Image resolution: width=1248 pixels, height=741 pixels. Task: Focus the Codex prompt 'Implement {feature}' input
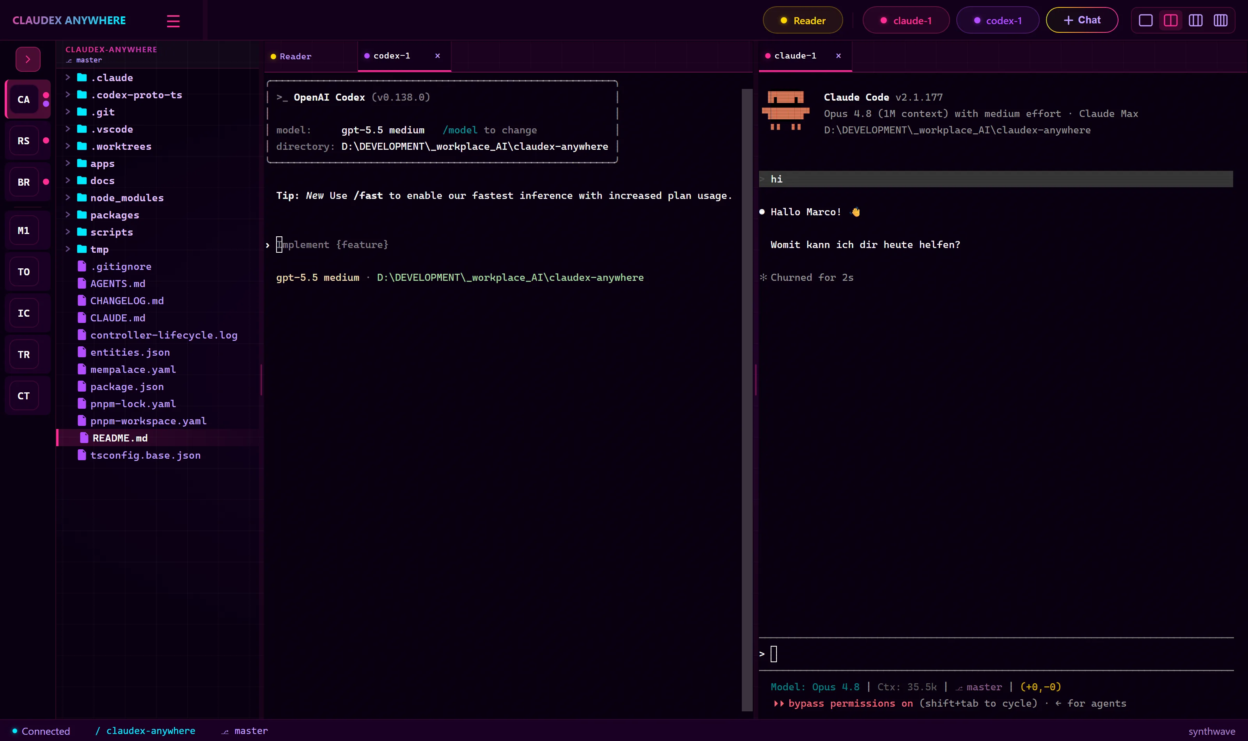(x=332, y=245)
